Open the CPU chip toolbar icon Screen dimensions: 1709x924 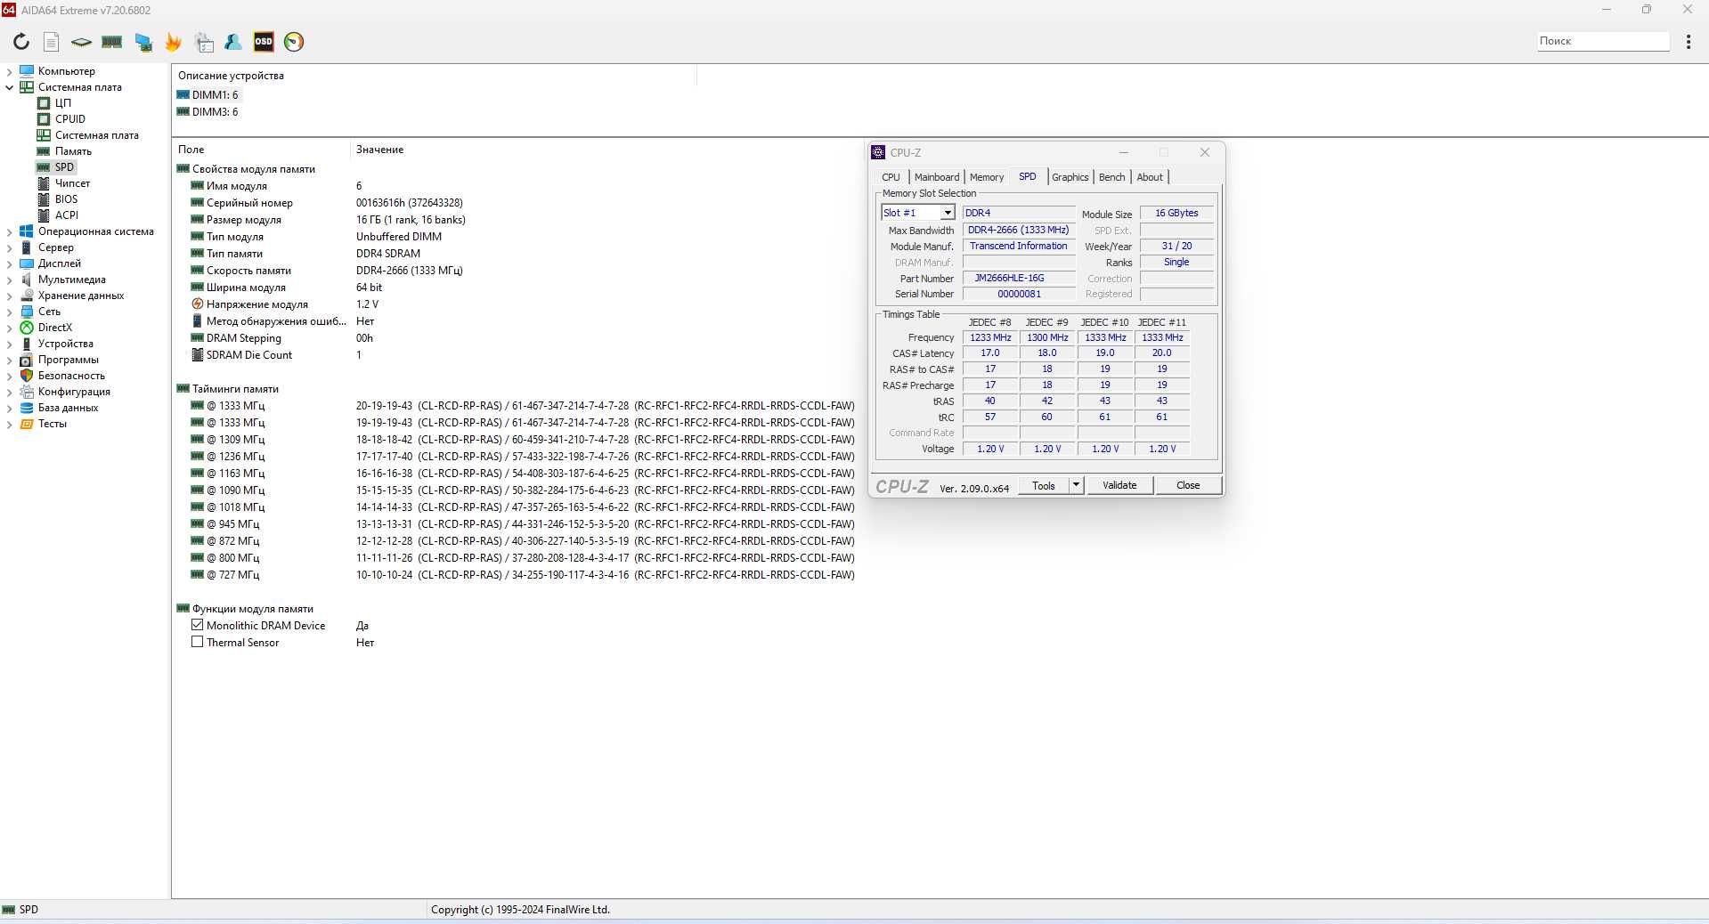(81, 42)
